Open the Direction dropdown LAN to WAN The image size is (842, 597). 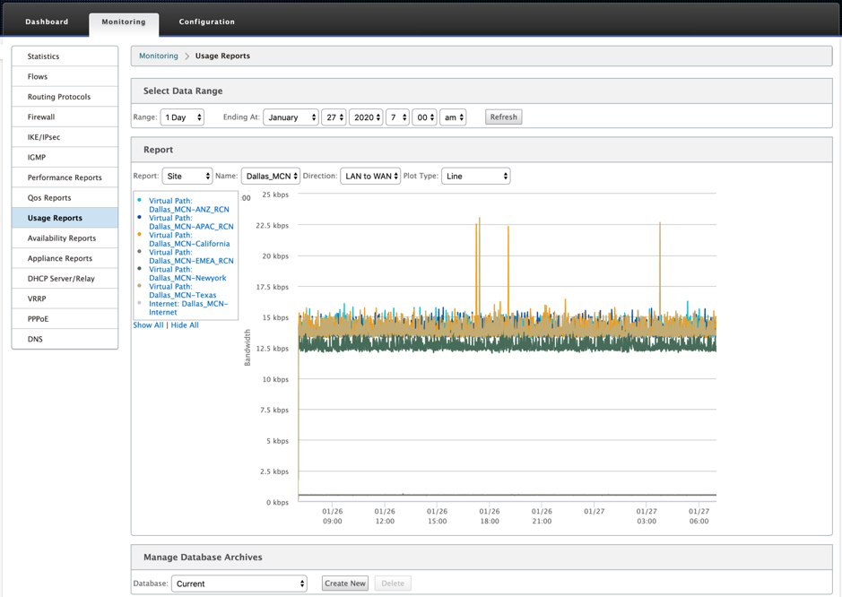(x=370, y=176)
